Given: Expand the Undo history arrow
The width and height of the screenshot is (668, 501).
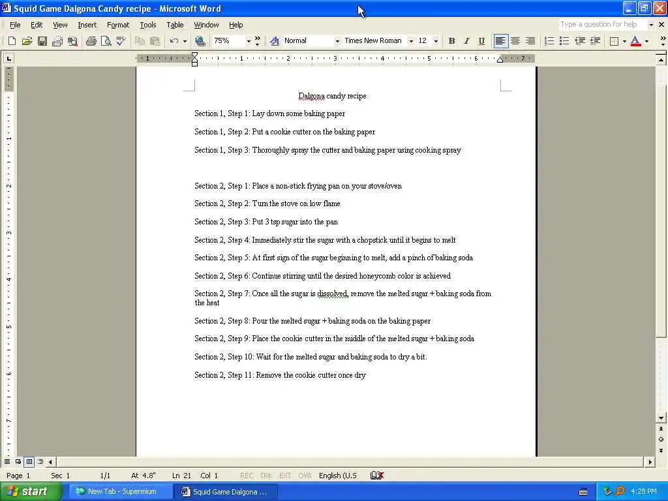Looking at the screenshot, I should [185, 41].
